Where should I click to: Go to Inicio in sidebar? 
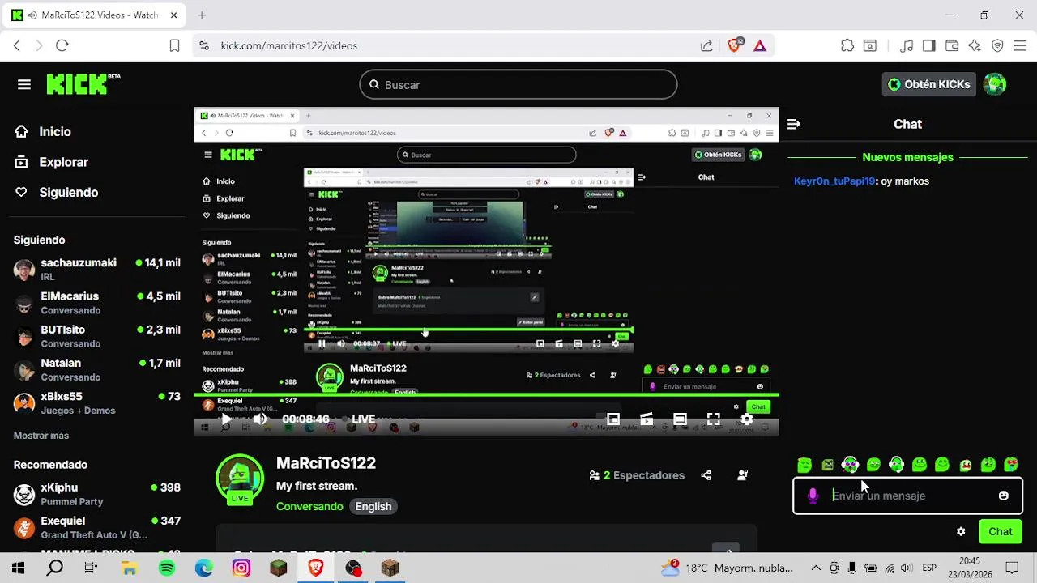pos(55,131)
